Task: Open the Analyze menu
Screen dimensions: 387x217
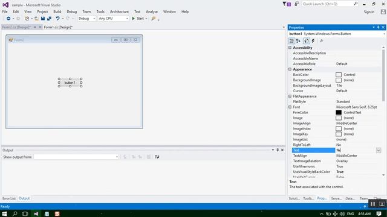Action: (x=152, y=11)
